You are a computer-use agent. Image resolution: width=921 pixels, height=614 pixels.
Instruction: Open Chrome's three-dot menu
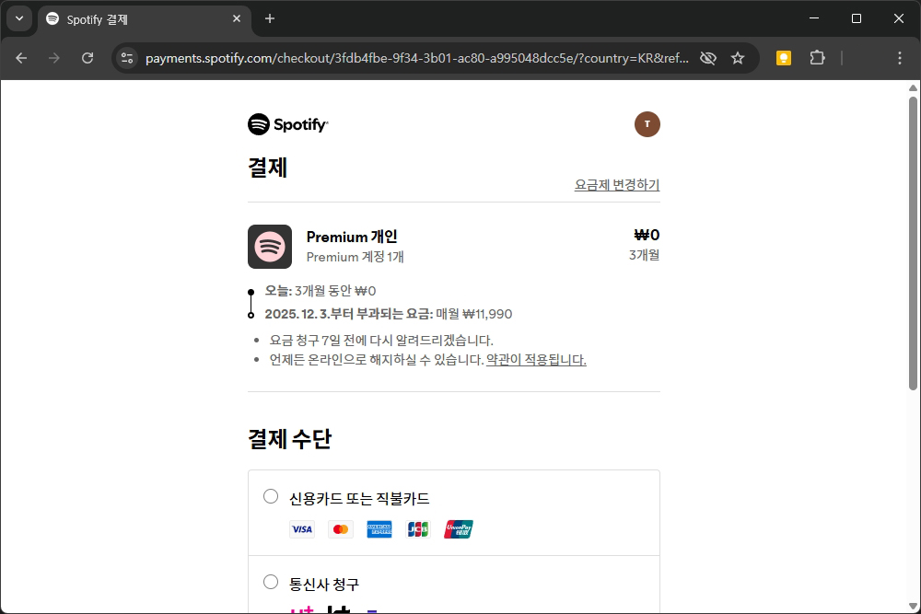click(899, 58)
